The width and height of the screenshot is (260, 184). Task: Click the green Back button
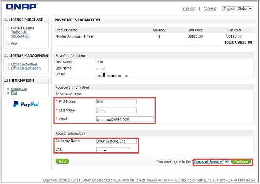coord(62,161)
